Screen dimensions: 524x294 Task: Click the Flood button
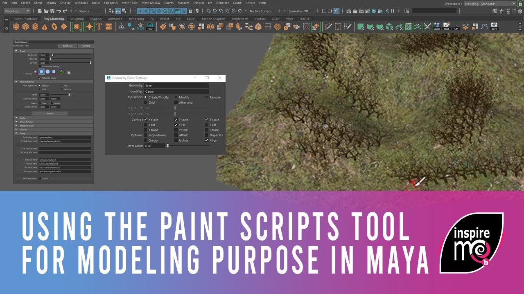tap(50, 114)
